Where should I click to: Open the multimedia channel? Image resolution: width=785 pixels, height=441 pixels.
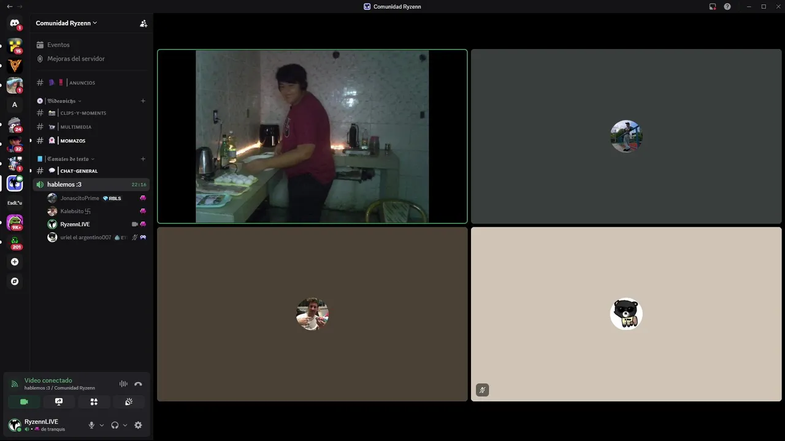[91, 127]
